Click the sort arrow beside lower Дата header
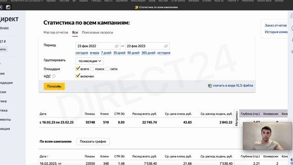 click(x=48, y=157)
